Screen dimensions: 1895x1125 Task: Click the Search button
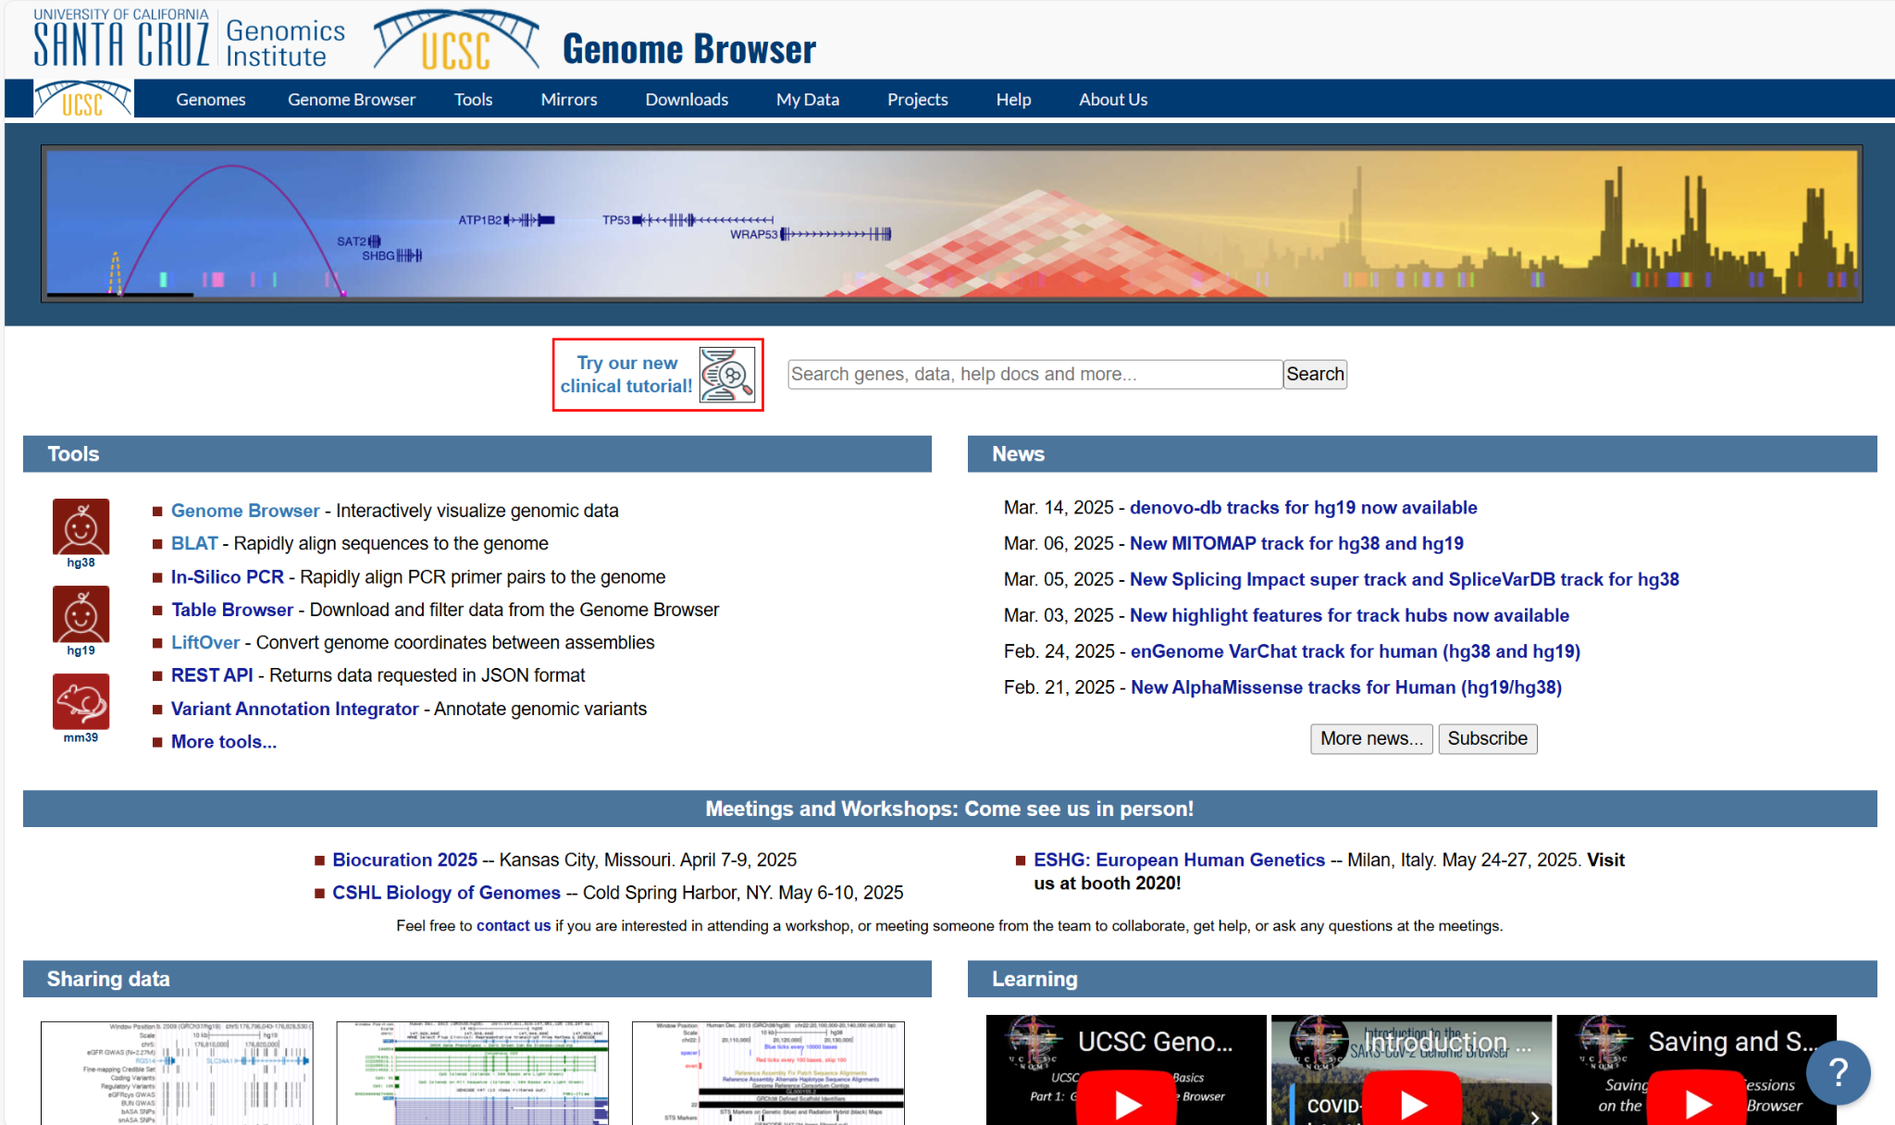click(x=1315, y=374)
